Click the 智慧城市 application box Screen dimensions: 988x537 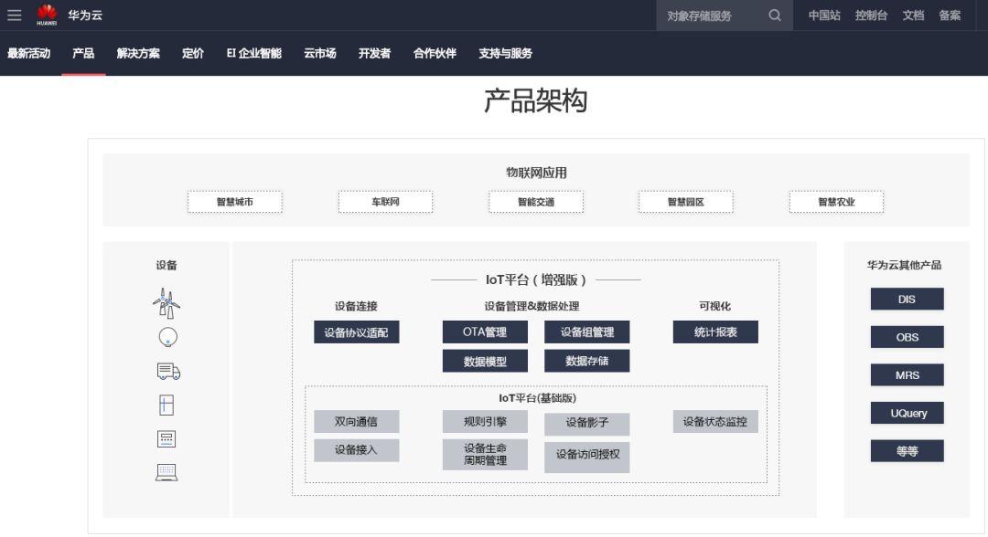235,202
